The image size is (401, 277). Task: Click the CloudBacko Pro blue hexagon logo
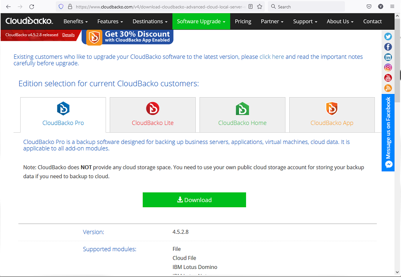pos(63,108)
